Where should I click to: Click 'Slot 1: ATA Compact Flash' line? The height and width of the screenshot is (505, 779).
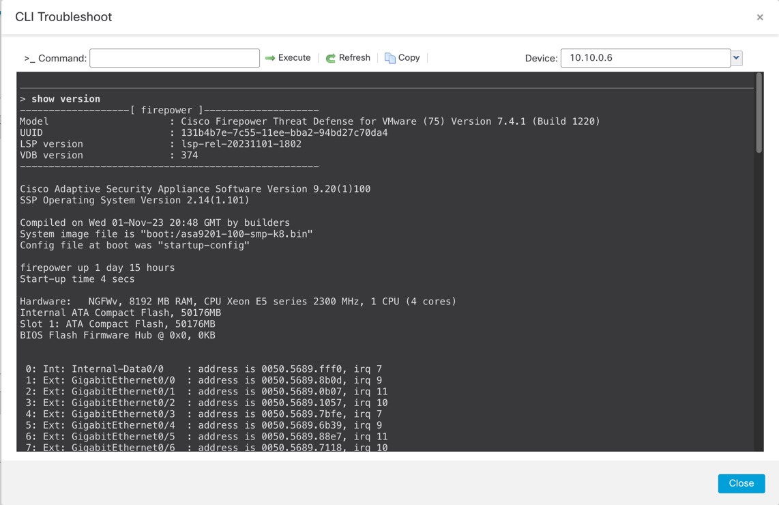(118, 324)
